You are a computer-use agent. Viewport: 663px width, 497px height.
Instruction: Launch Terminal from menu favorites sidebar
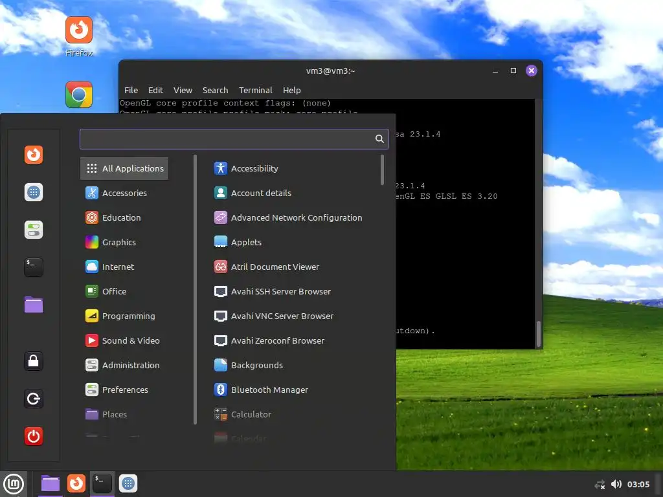tap(34, 267)
